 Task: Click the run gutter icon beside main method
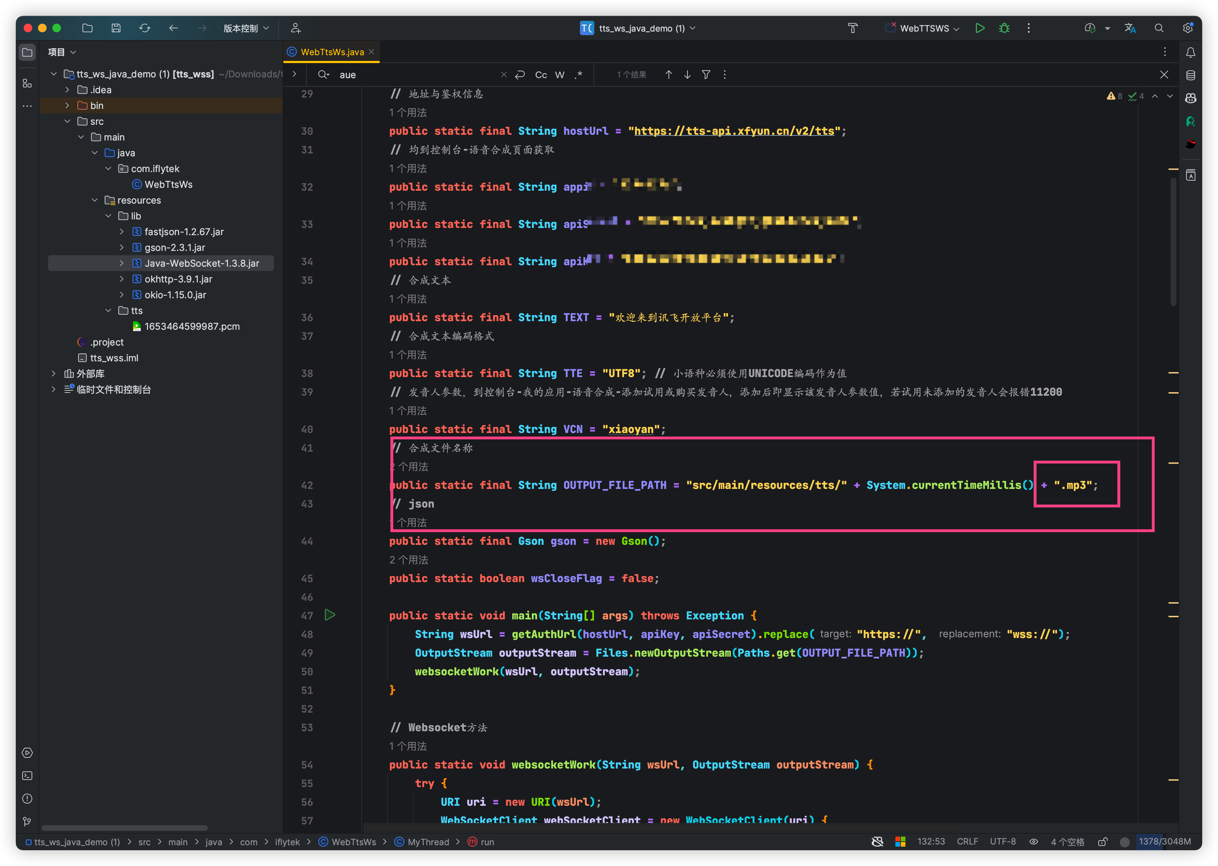pos(329,615)
